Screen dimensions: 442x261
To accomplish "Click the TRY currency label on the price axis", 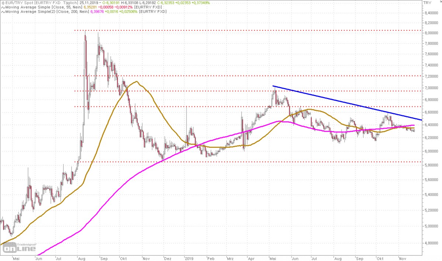I will [x=428, y=3].
